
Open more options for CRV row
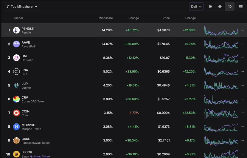point(243,99)
